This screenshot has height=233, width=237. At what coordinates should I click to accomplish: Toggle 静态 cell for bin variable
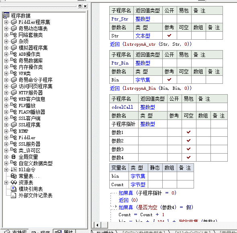(x=155, y=176)
